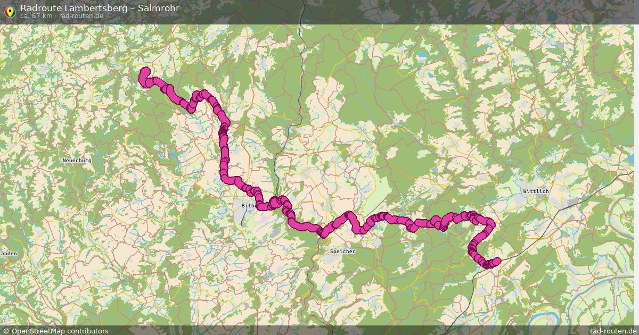Click the dark route marker north of Bitburg
The image size is (639, 335).
pos(223,130)
